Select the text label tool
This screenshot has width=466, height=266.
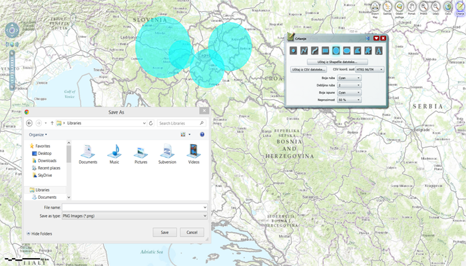377,51
